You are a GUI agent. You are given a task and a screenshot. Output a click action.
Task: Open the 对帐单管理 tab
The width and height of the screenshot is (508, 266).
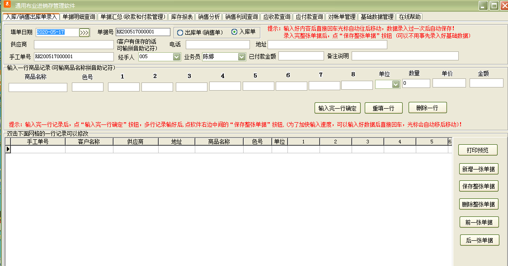(x=342, y=17)
